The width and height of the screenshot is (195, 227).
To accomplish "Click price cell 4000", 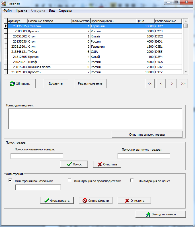I will click(x=145, y=41).
